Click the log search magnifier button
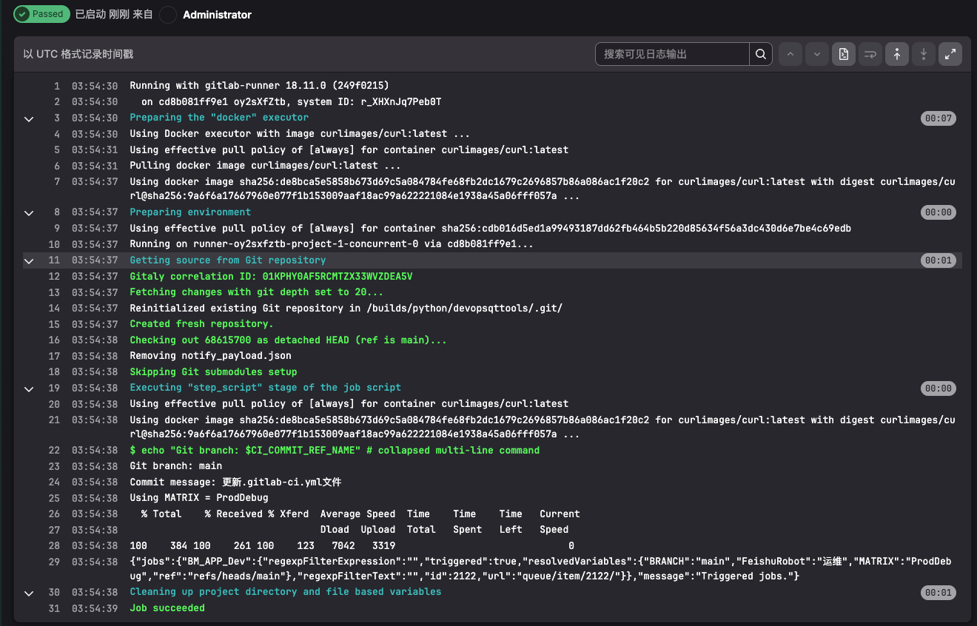This screenshot has width=977, height=626. click(x=761, y=54)
